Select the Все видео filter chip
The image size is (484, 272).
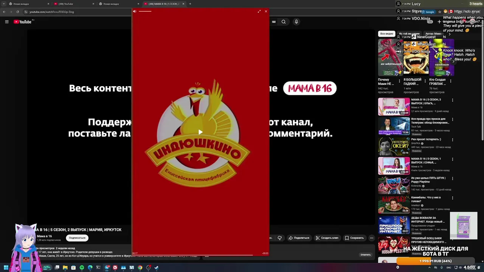click(386, 34)
